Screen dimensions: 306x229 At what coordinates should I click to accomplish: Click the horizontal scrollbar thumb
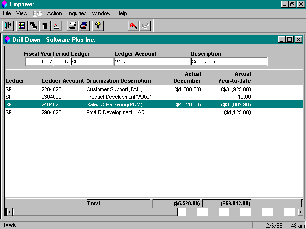[x=95, y=212]
